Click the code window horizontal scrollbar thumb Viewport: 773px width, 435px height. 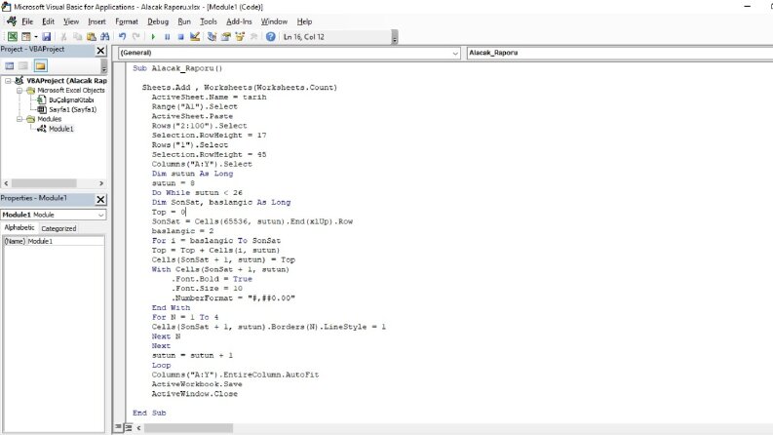188,427
